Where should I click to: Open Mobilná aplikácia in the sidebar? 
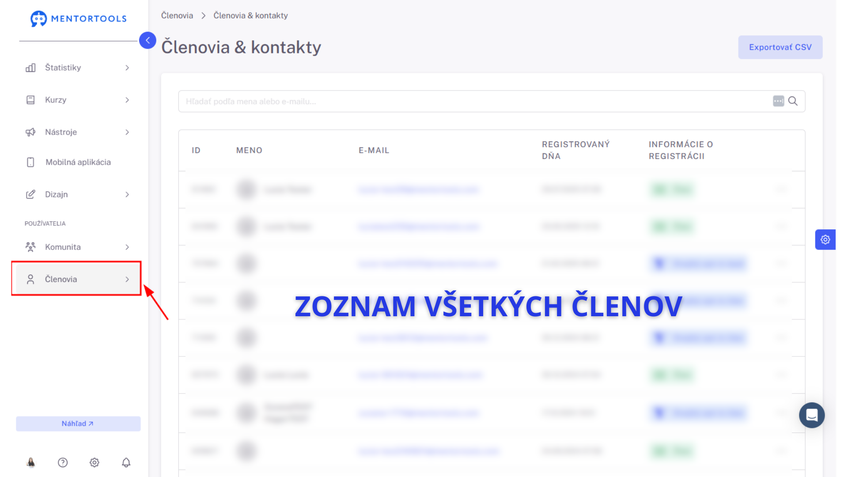pyautogui.click(x=78, y=162)
